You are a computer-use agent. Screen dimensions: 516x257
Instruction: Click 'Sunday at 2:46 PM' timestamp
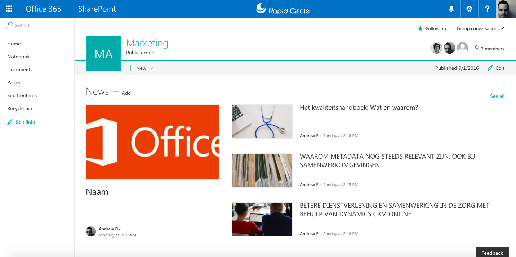point(341,136)
